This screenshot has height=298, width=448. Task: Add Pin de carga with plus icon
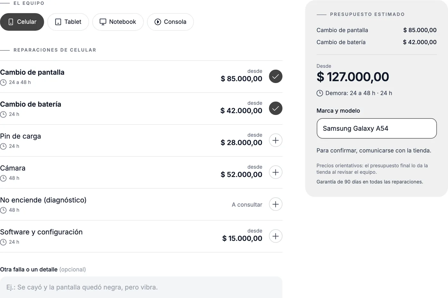point(276,140)
